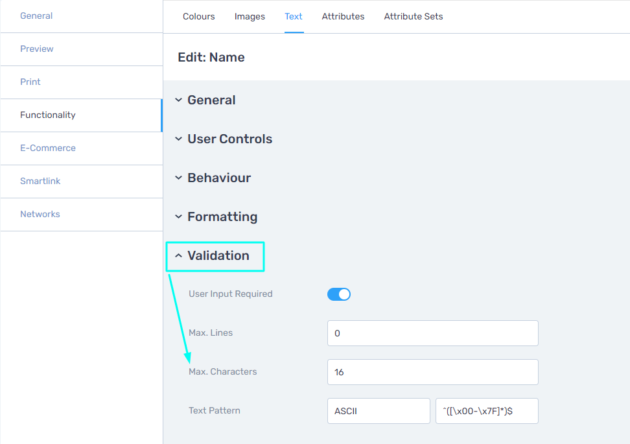Click the Max. Characters input field
The width and height of the screenshot is (630, 444).
point(433,372)
